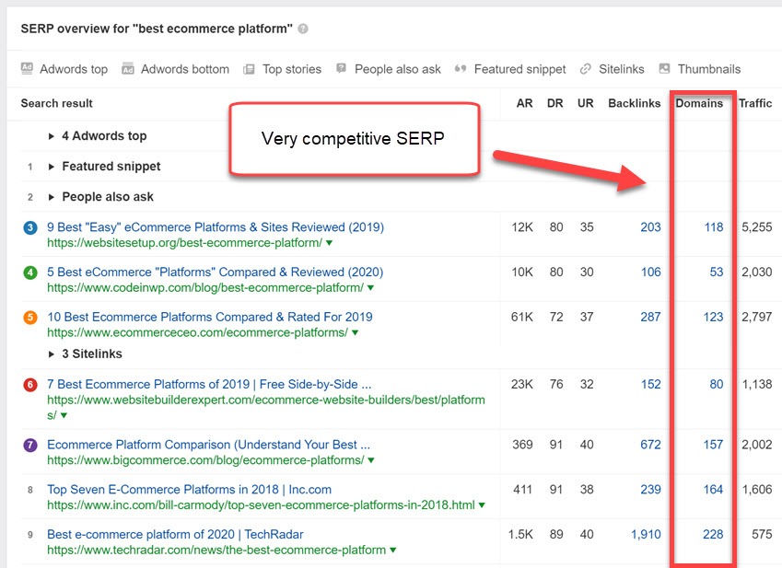Open the 9 Best Easy eCommerce Platforms result

[216, 226]
